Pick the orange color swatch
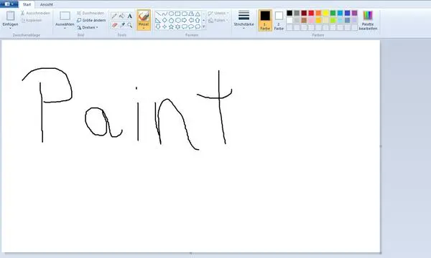 tap(318, 13)
